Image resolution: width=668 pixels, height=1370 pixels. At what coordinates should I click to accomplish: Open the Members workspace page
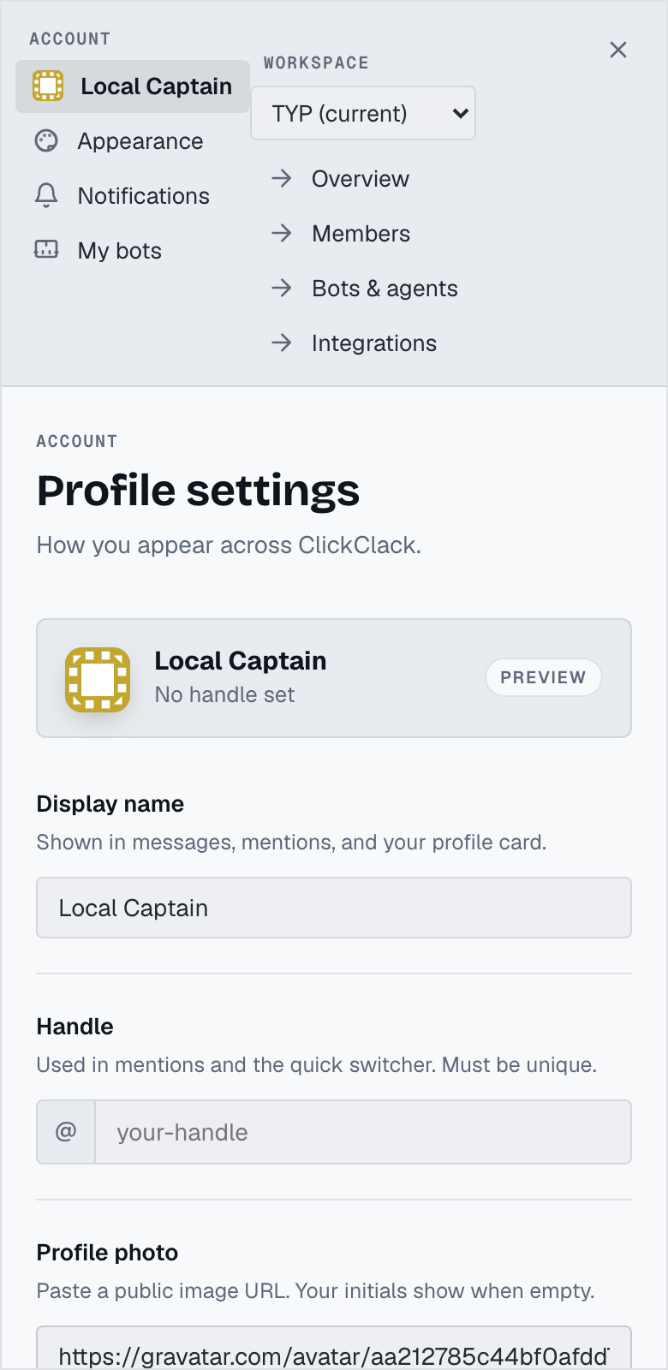361,233
